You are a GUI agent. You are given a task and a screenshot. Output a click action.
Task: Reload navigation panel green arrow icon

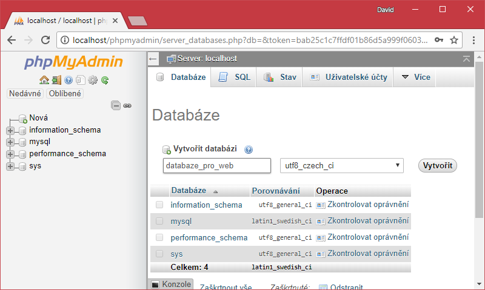coord(105,81)
